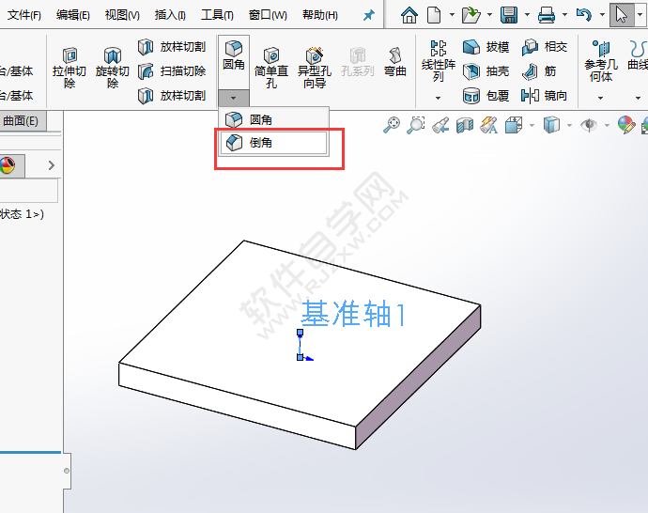Click the appearance color ball tab
648x513 pixels.
pos(8,165)
